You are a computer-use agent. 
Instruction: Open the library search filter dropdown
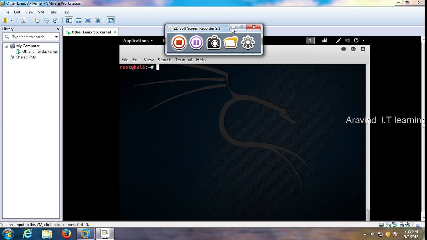click(x=56, y=37)
